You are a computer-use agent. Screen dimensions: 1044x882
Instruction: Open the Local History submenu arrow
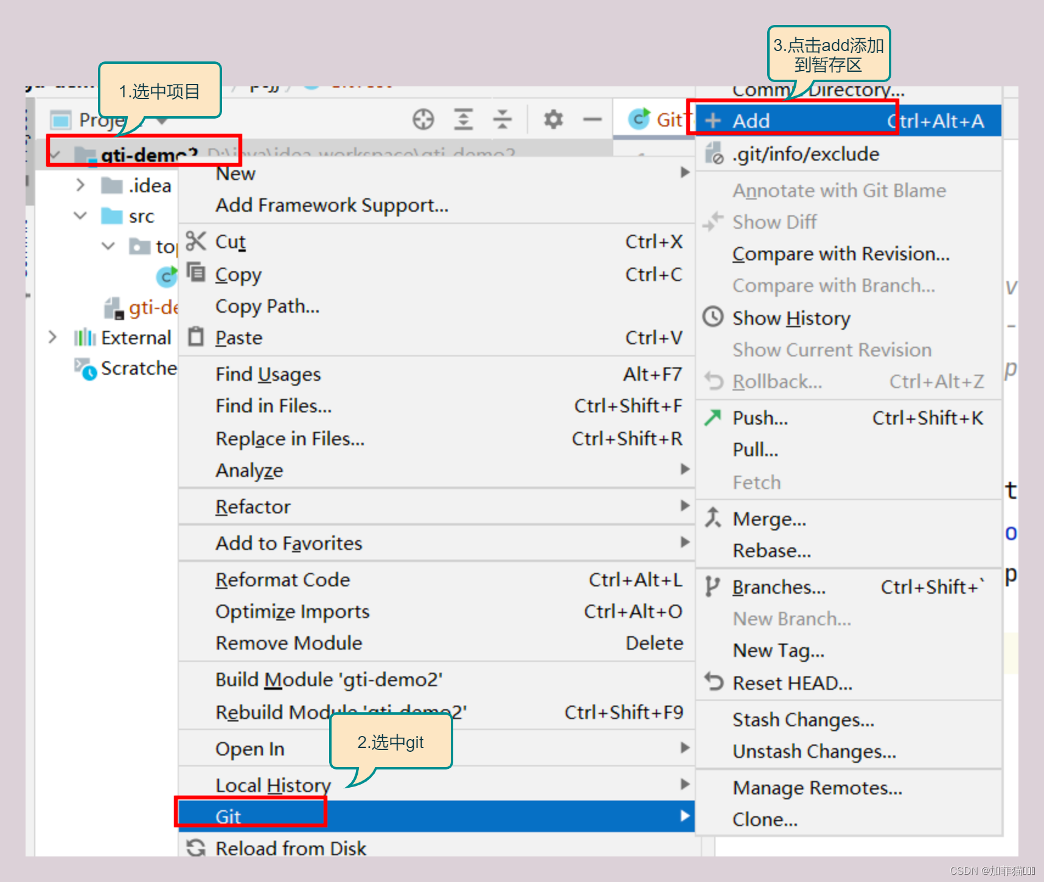point(684,785)
